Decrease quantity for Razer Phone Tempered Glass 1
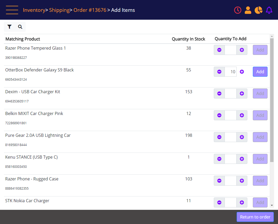The image size is (278, 224). (x=219, y=50)
